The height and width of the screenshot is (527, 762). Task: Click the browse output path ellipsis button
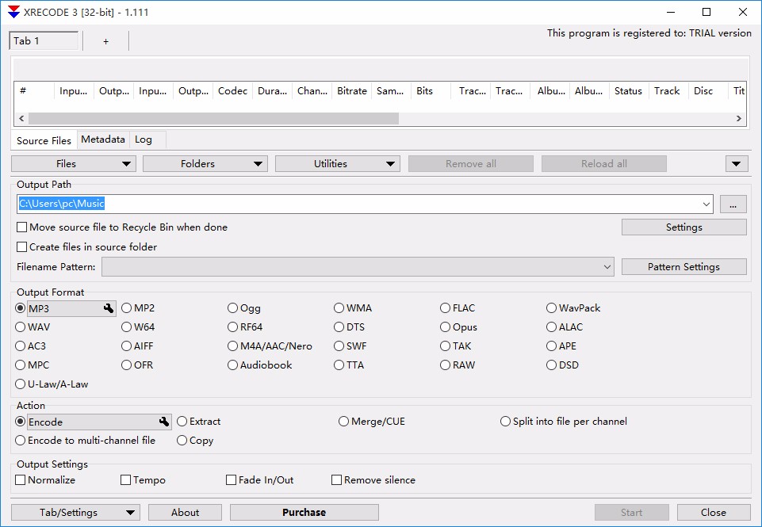[733, 204]
